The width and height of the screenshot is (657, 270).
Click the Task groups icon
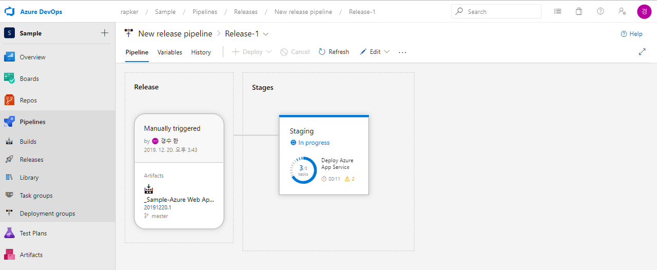9,195
